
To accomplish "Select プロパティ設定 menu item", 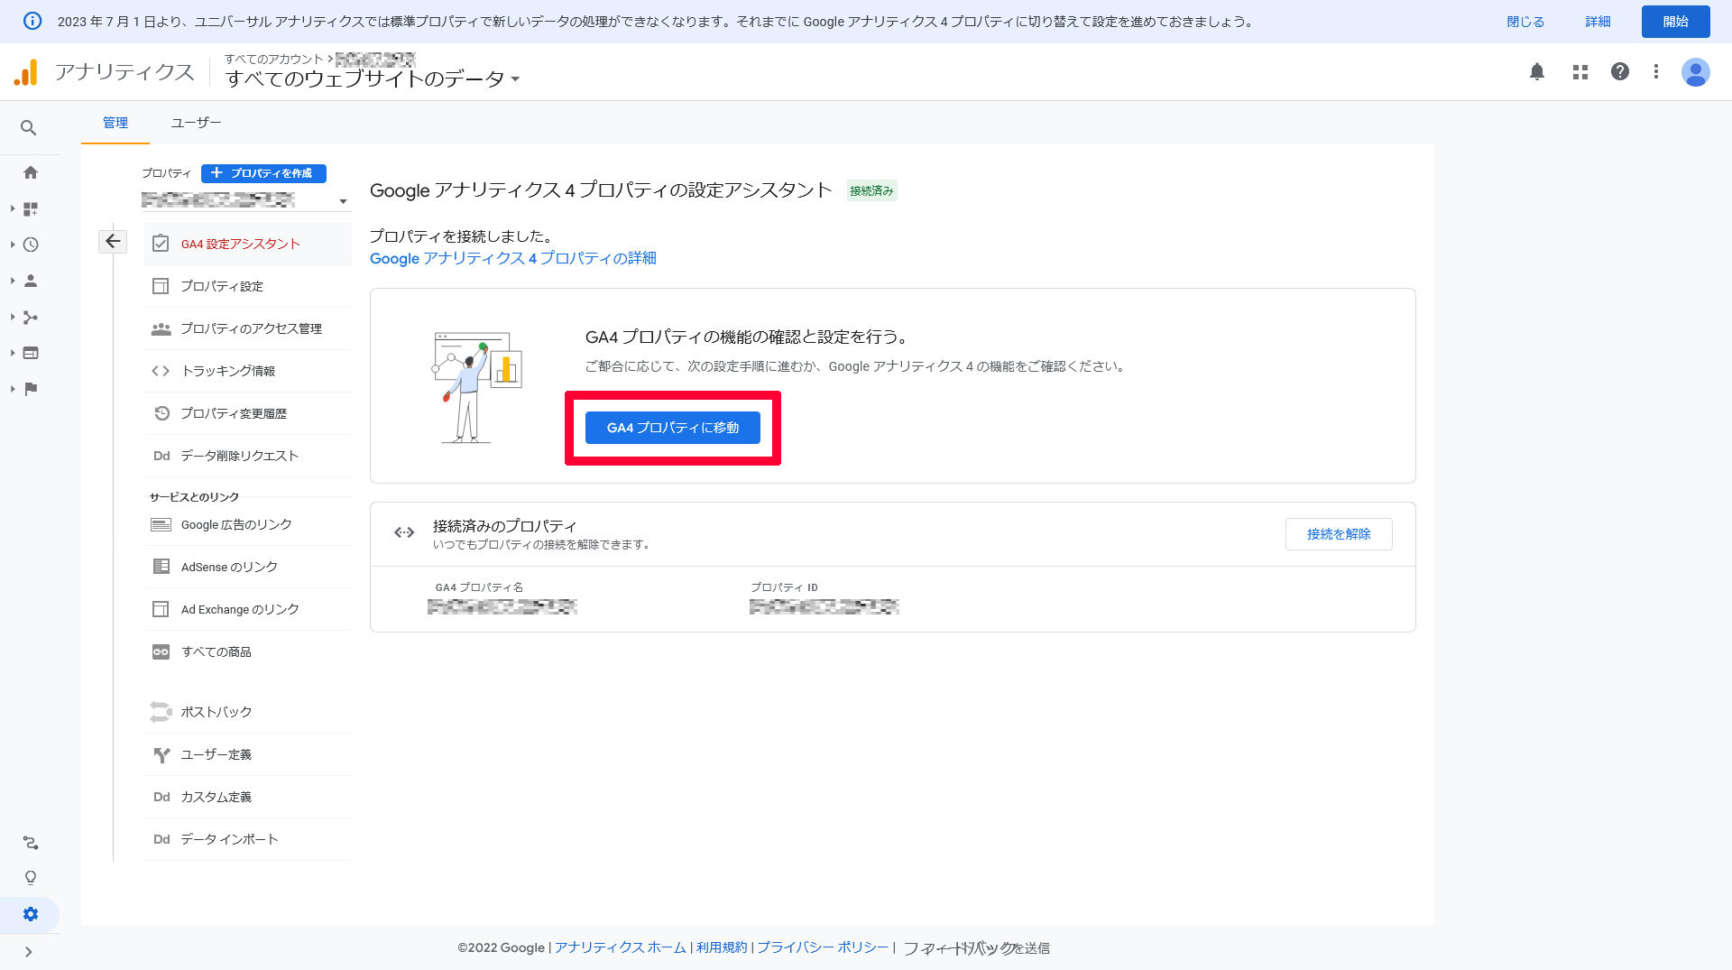I will click(x=248, y=286).
